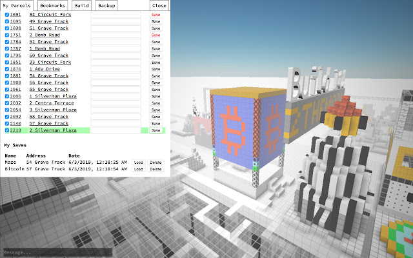Go to 49 Grave Track address

click(x=49, y=21)
